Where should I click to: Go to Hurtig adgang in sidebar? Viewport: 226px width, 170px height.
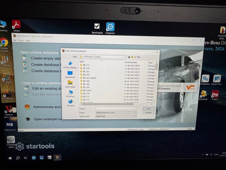coord(70,65)
